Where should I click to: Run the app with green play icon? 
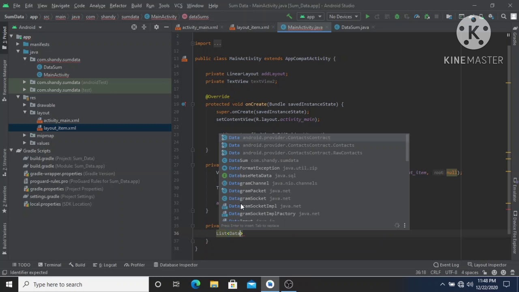[x=367, y=17]
